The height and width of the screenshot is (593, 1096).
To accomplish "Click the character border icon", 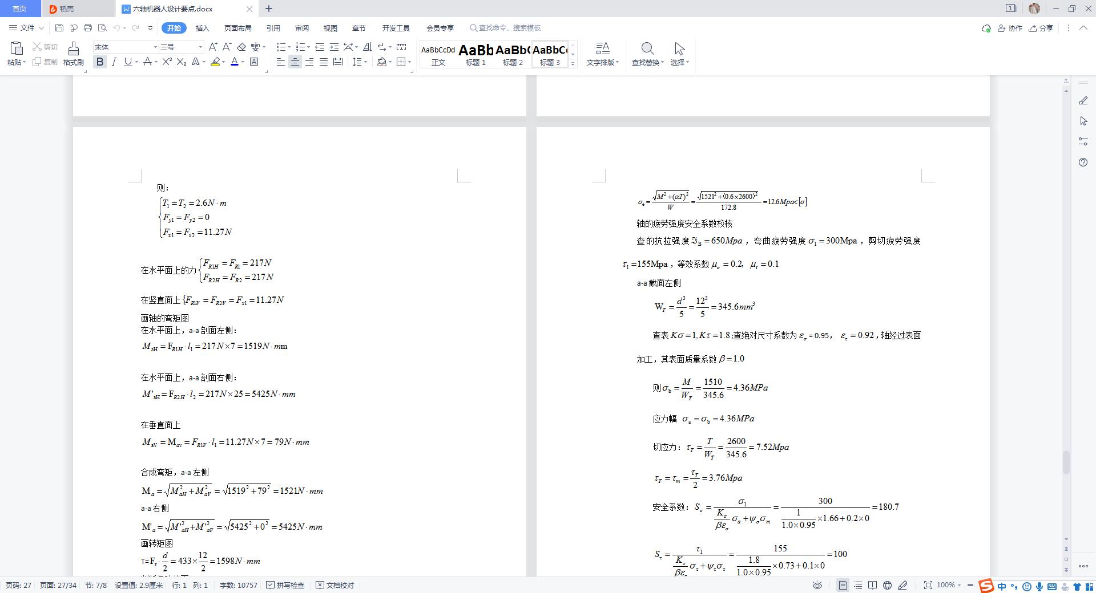I will (254, 62).
